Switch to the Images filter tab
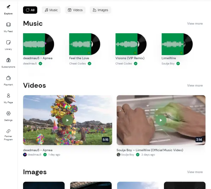This screenshot has width=211, height=189. (101, 10)
